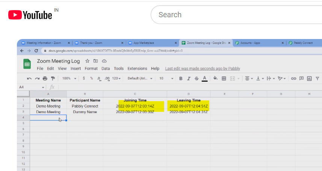Close the Zoom Meeting Log browser tab
The width and height of the screenshot is (322, 171).
[229, 43]
